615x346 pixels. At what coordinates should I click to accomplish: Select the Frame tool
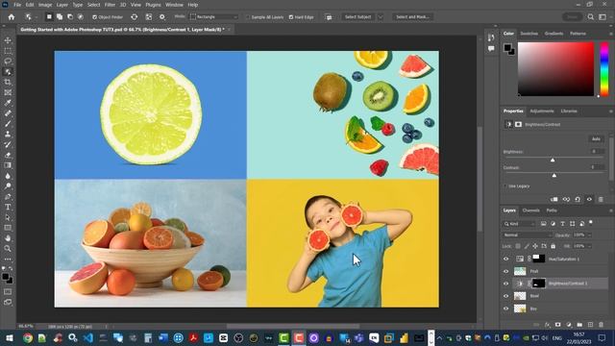pyautogui.click(x=8, y=92)
